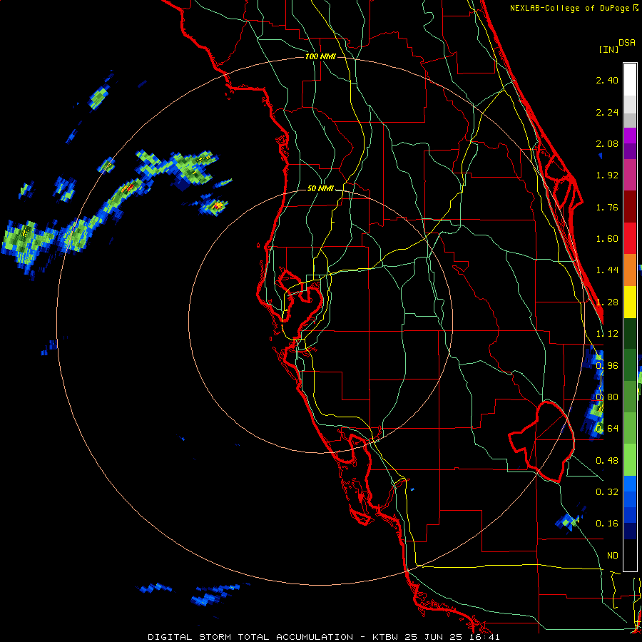Screen dimensions: 642x642
Task: Pick the bright magenta legend swatch
Action: pos(630,136)
